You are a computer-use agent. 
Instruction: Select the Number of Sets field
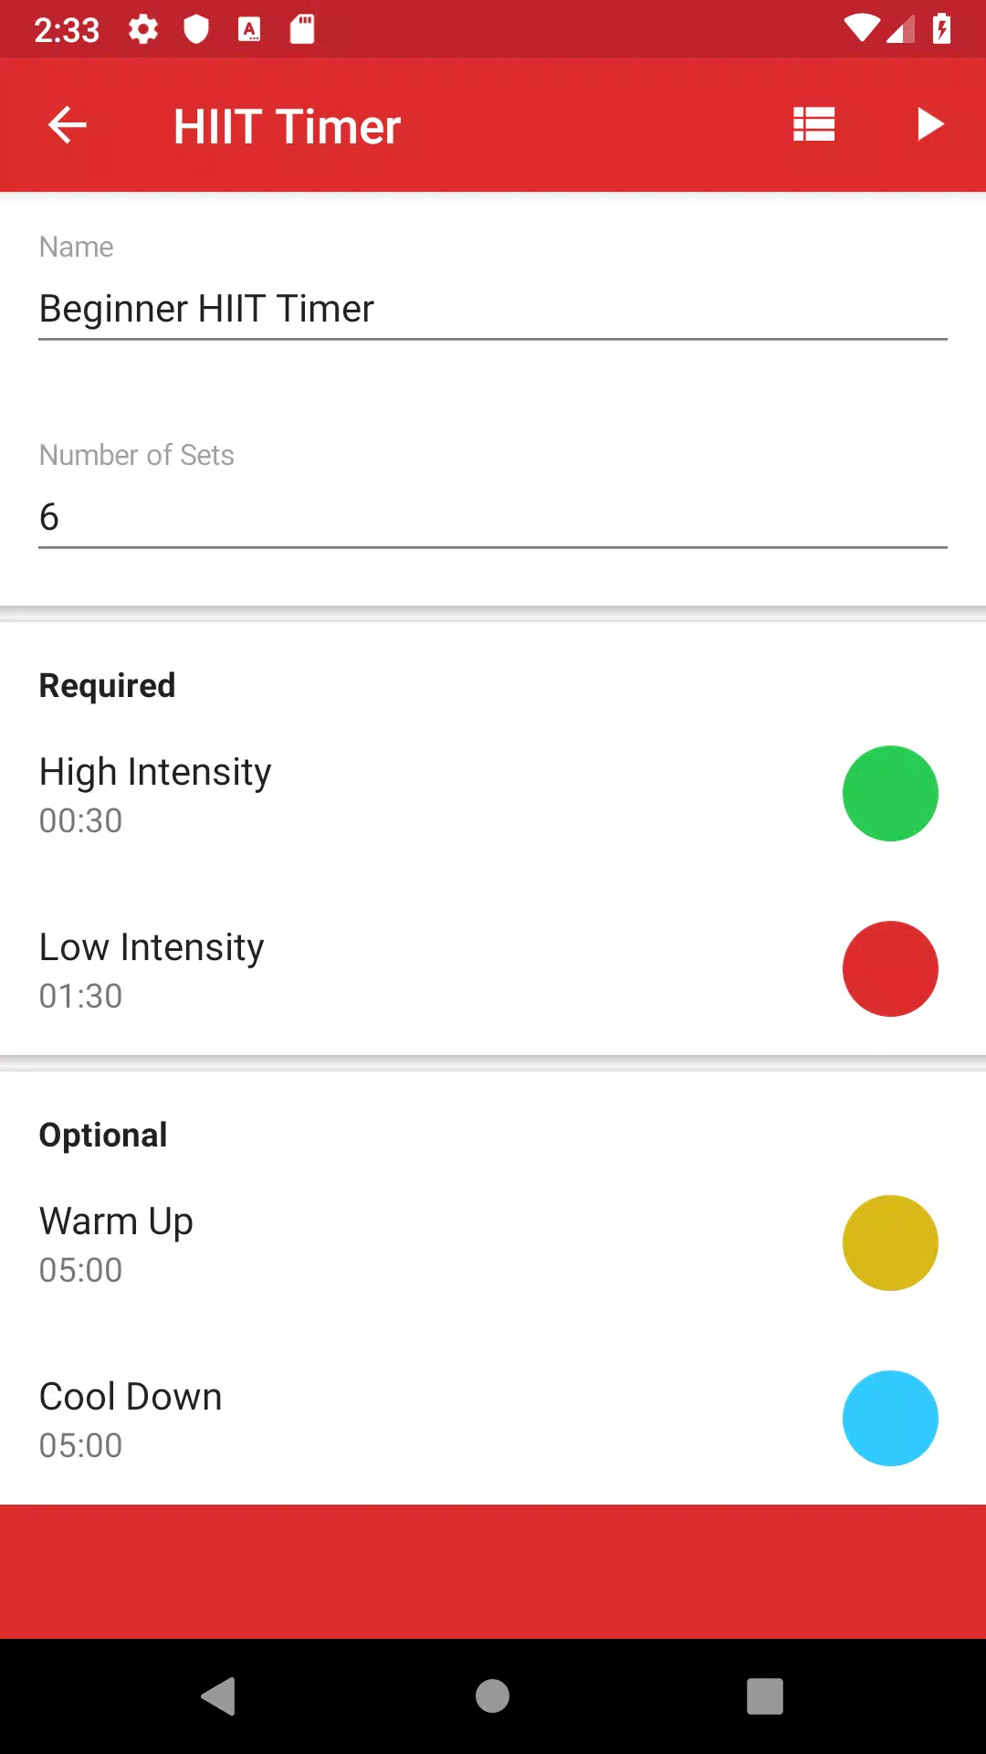[493, 517]
